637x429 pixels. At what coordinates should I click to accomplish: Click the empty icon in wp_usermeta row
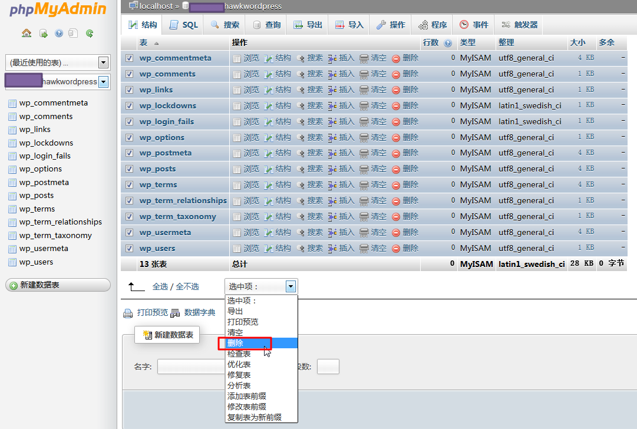[x=364, y=233]
